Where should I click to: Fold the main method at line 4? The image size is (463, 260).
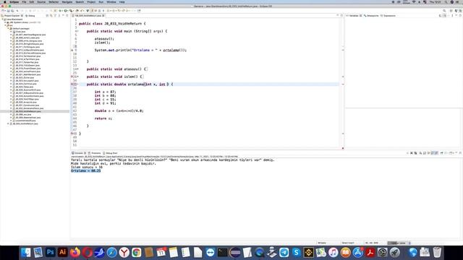click(x=77, y=31)
